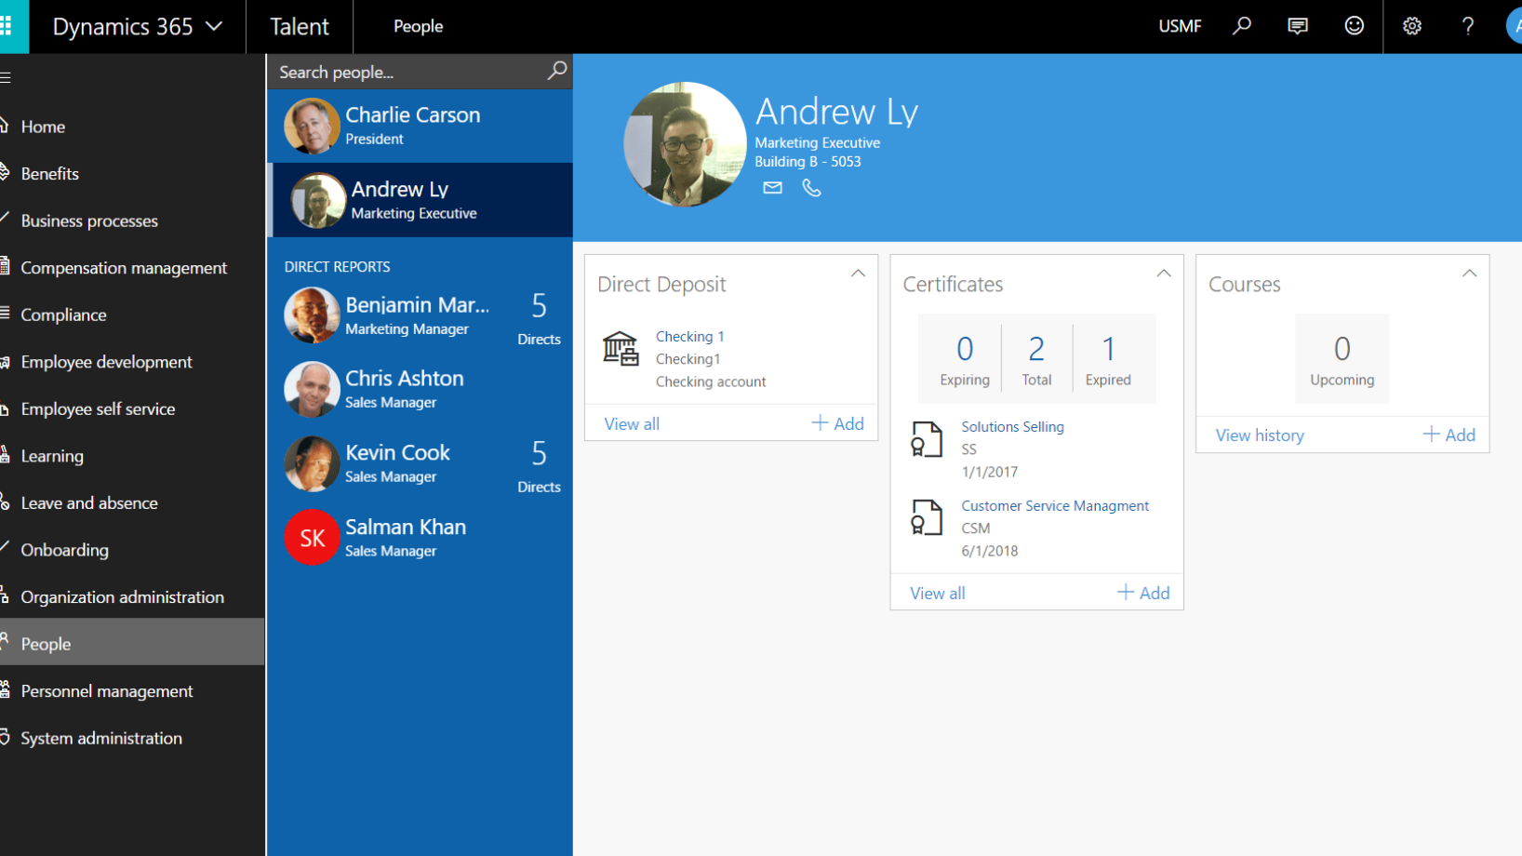The height and width of the screenshot is (856, 1522).
Task: Click Add in Certificates card
Action: pyautogui.click(x=1143, y=593)
